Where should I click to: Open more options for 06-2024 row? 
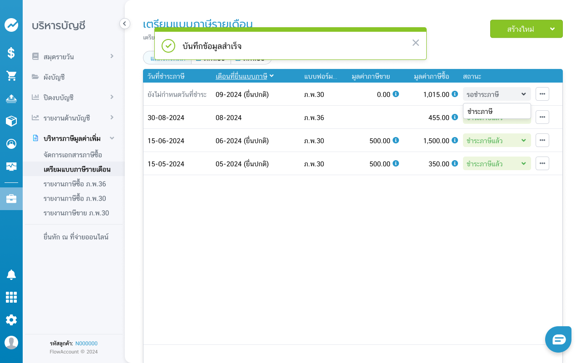pyautogui.click(x=542, y=140)
